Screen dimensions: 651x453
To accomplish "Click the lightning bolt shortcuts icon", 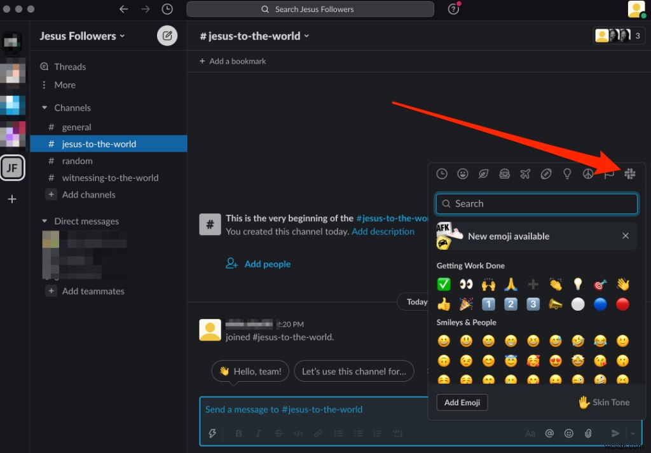I will click(213, 433).
